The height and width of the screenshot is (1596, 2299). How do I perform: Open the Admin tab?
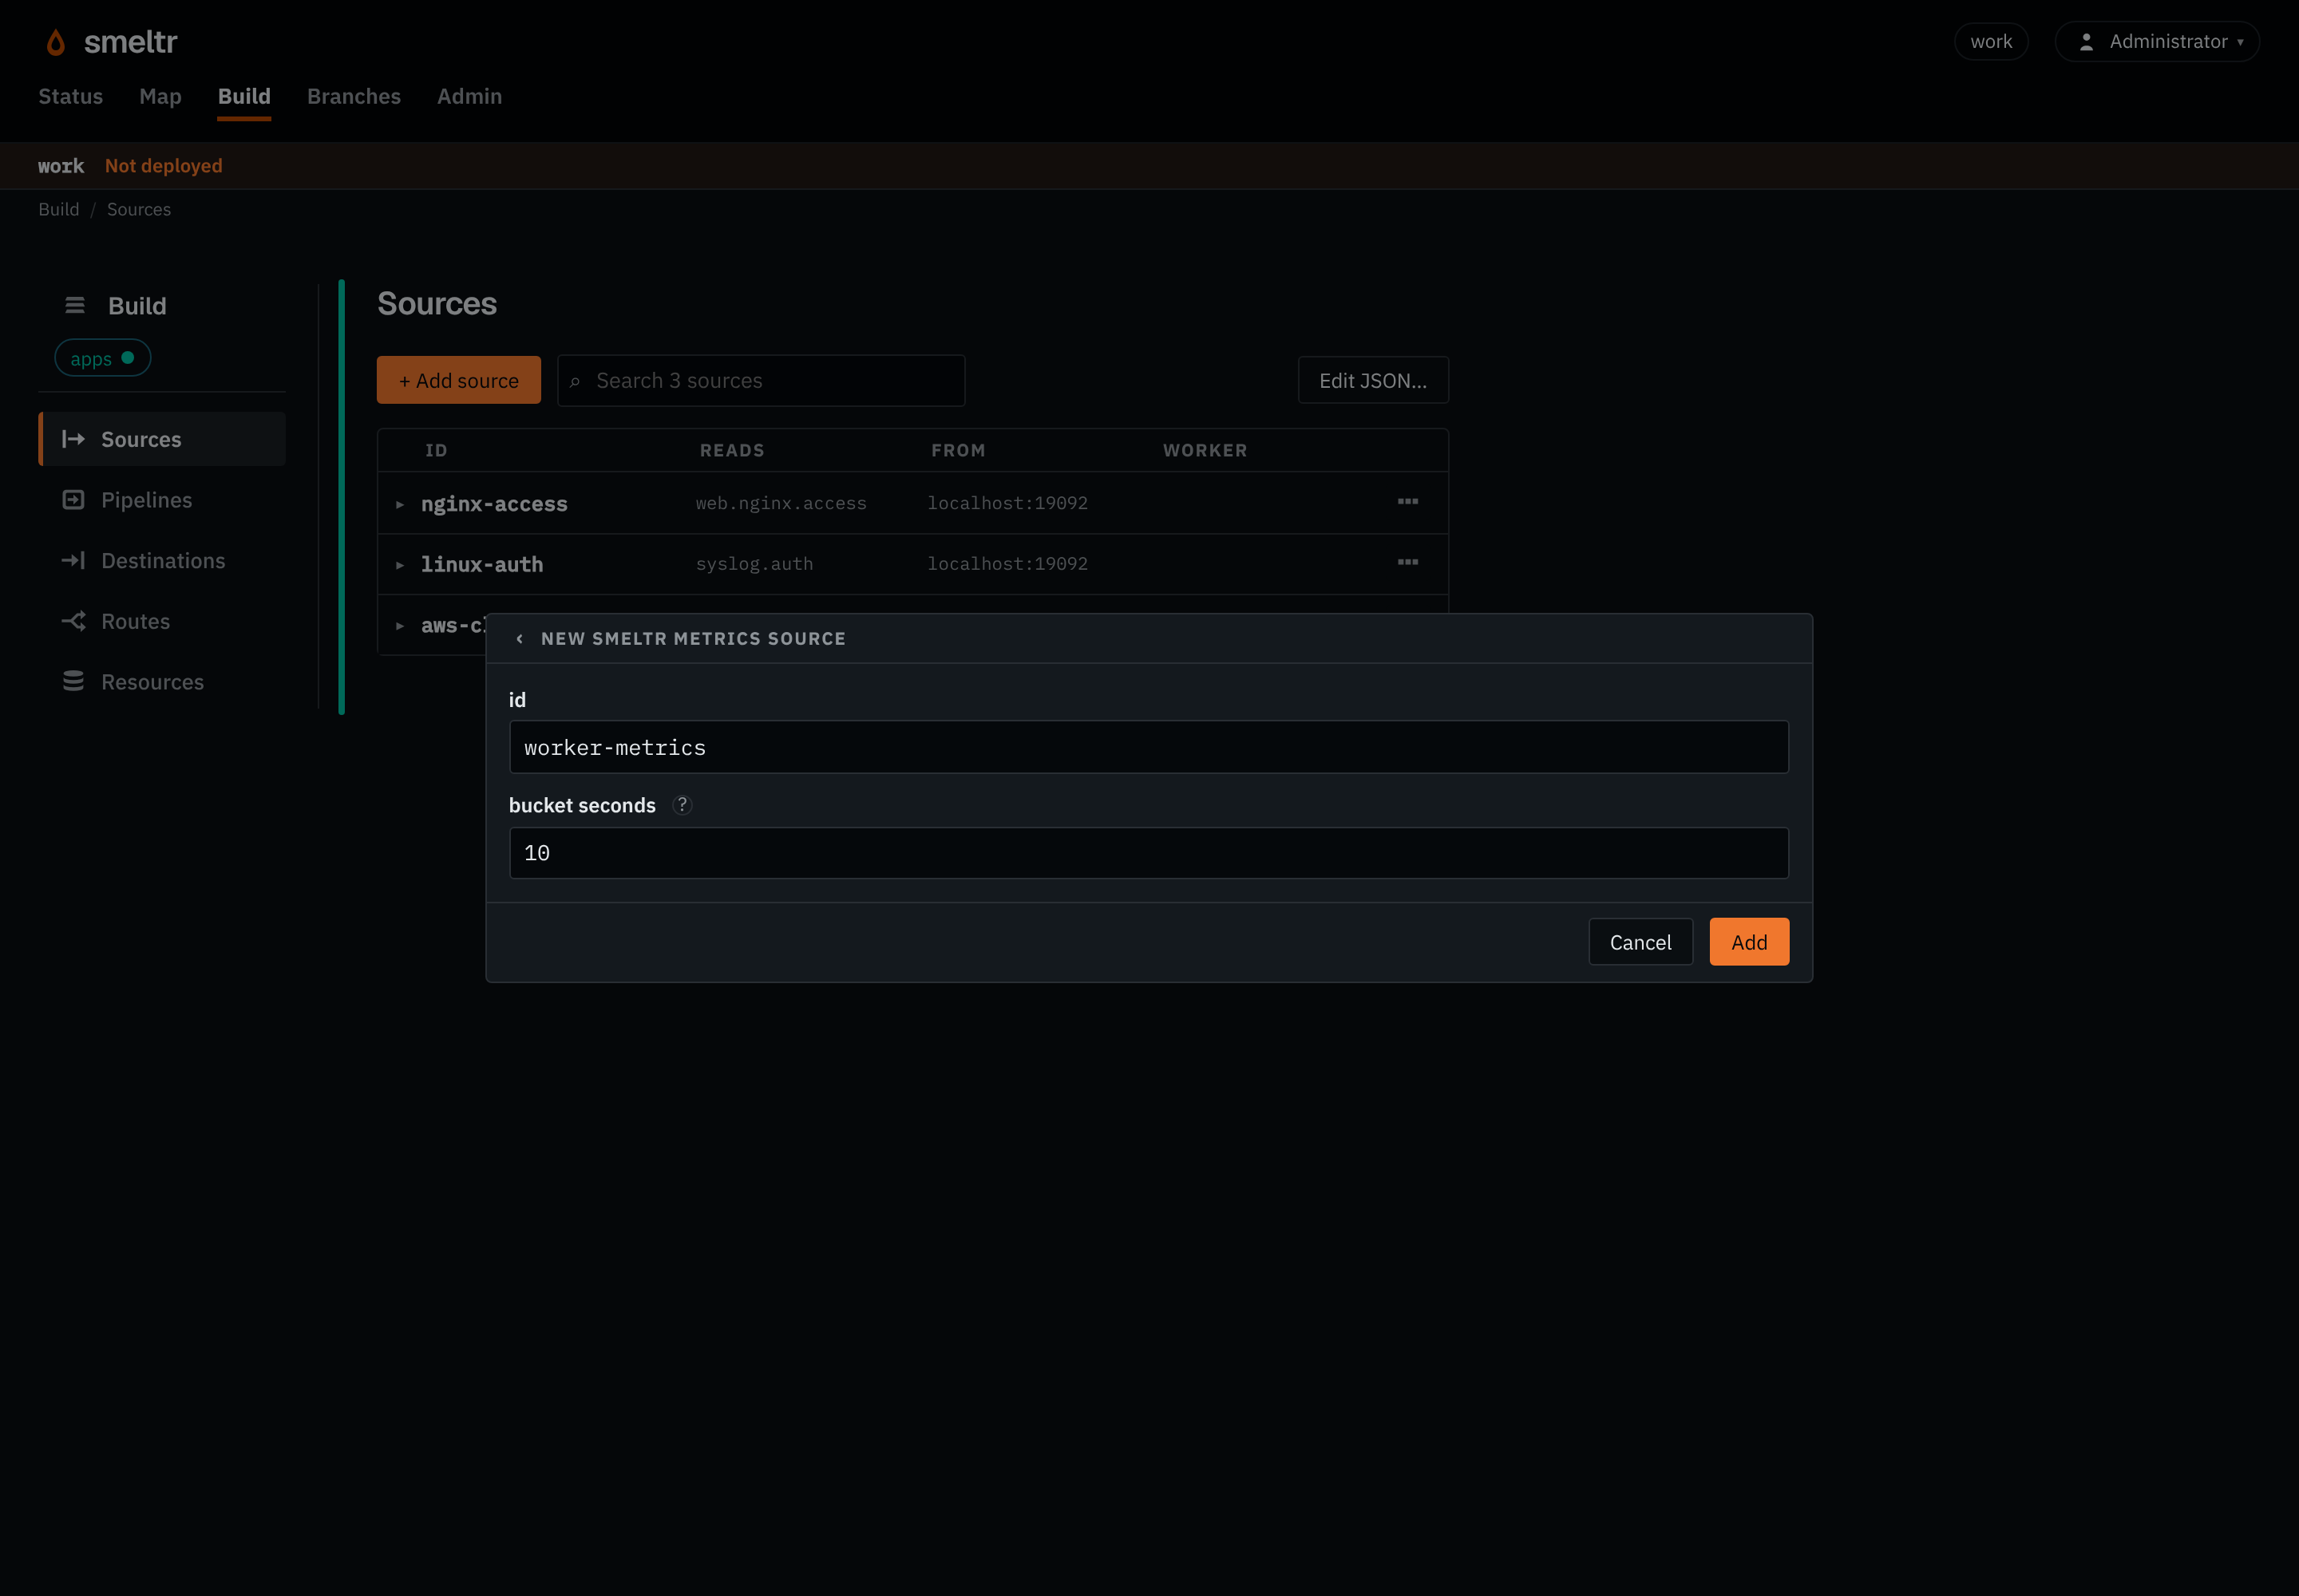pyautogui.click(x=469, y=96)
